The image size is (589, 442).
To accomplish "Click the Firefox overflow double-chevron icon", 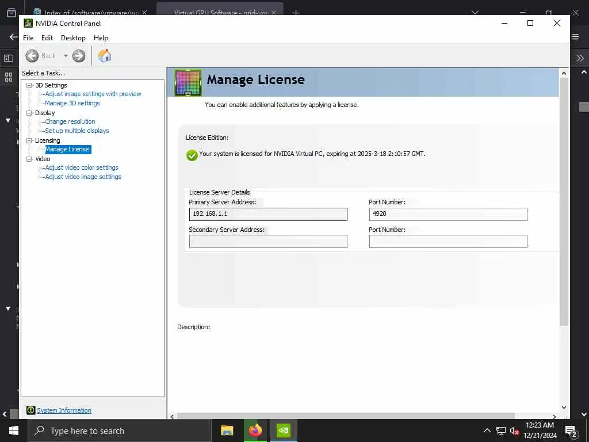I will 580,58.
